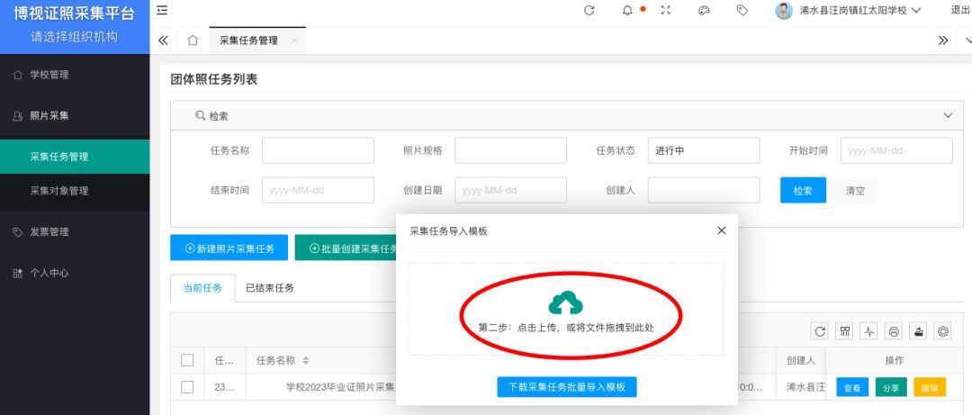Click the 检索 magnifier search icon
972x415 pixels.
pos(200,116)
